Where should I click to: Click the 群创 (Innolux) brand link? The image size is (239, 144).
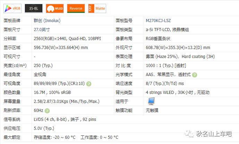[47, 21]
